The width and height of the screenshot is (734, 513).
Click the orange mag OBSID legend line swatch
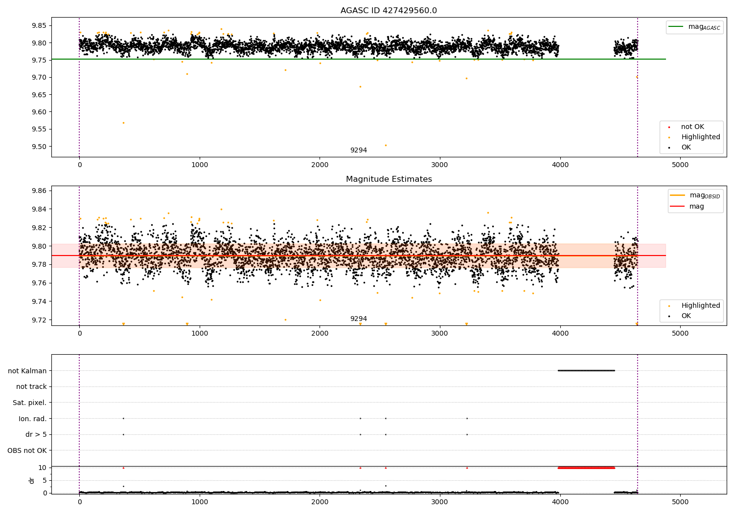click(x=678, y=195)
